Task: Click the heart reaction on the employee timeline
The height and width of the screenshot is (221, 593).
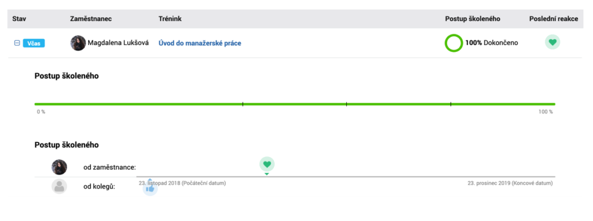Action: click(267, 164)
